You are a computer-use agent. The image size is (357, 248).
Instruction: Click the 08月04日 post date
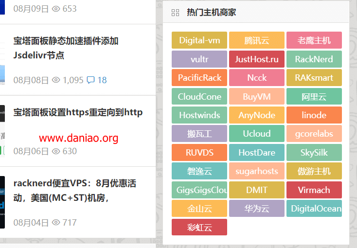pos(31,223)
